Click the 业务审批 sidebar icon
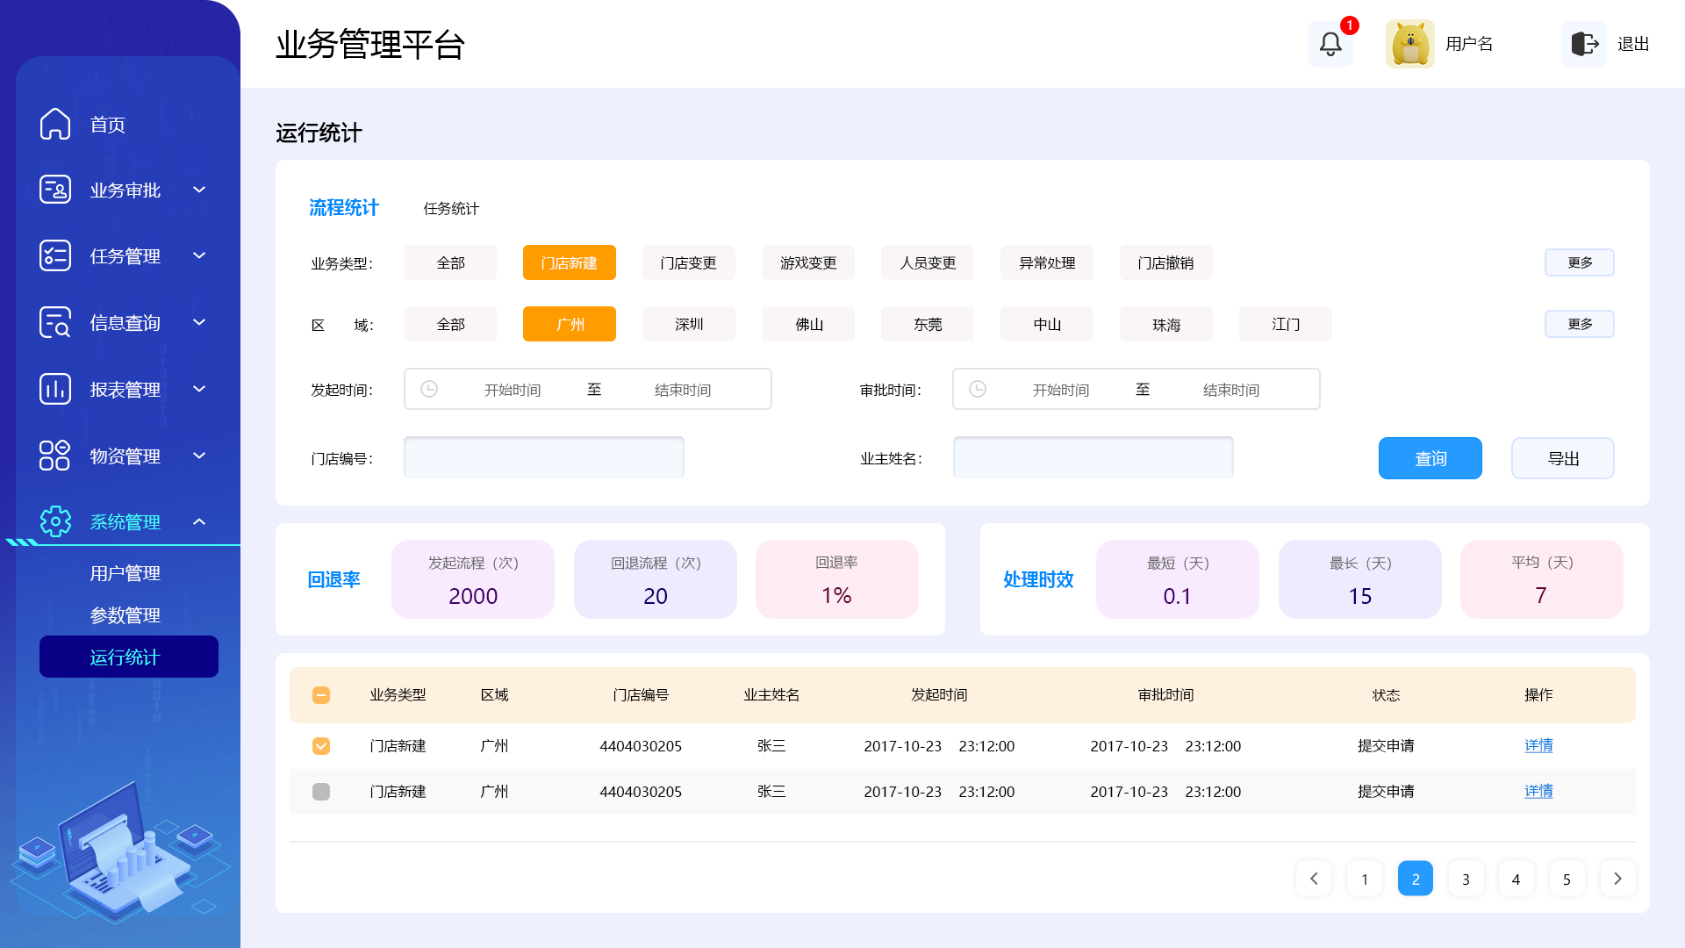This screenshot has height=948, width=1685. pos(55,190)
